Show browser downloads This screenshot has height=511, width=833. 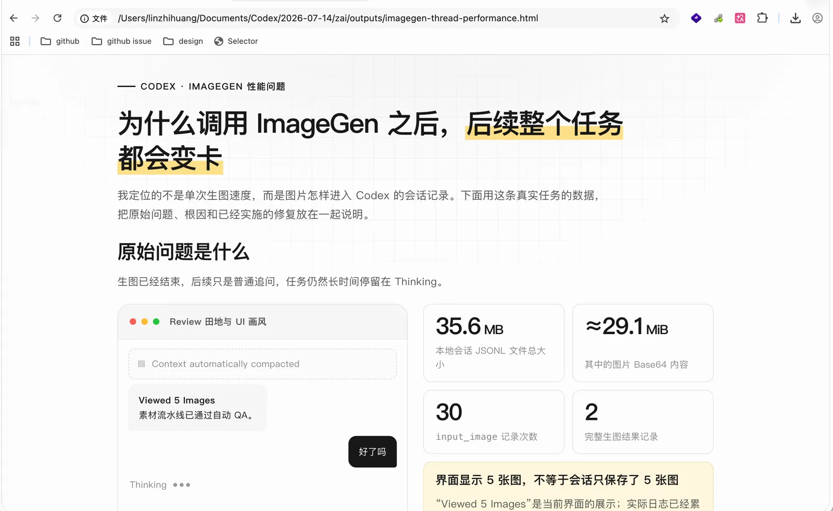pos(795,18)
